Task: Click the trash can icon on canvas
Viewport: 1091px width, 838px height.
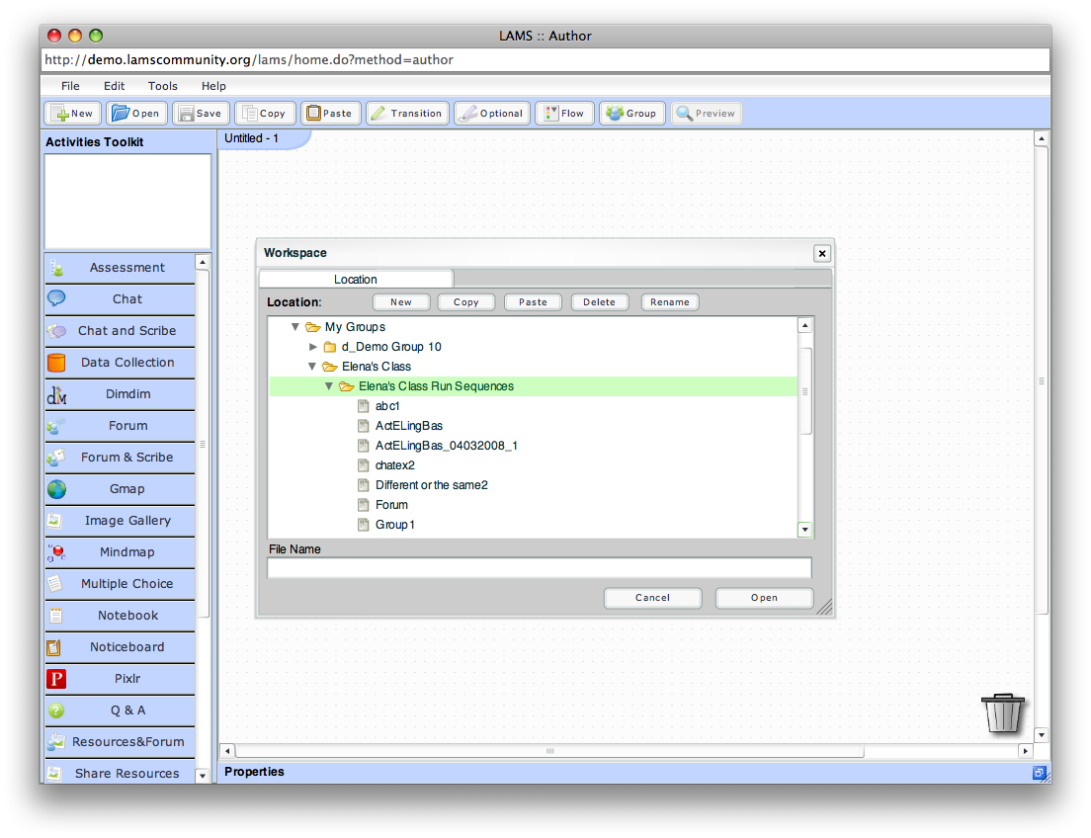Action: [x=1002, y=712]
